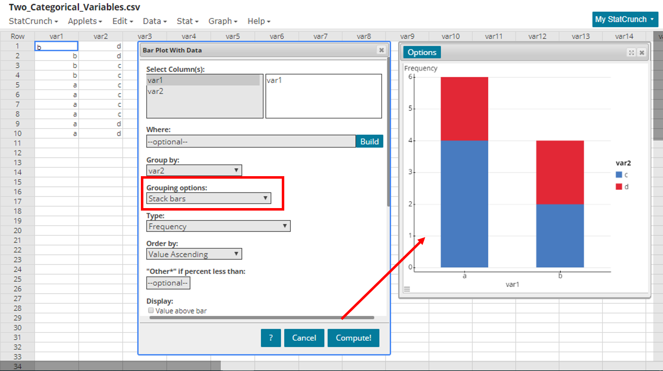Open the Order by Value Ascending dropdown

(x=194, y=254)
